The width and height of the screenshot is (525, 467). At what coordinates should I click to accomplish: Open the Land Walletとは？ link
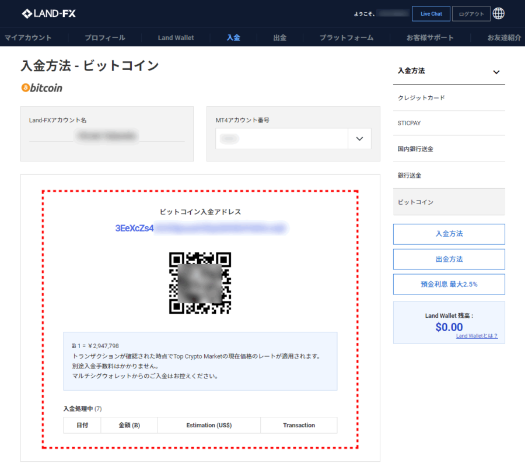[x=477, y=336]
